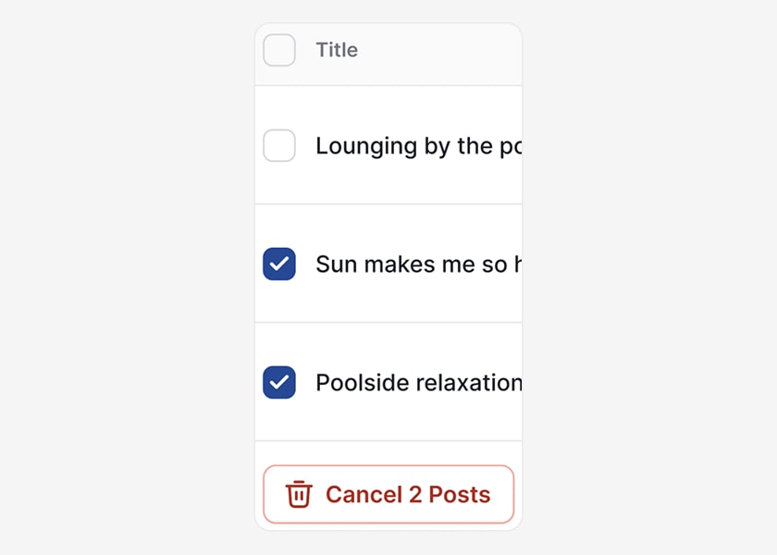Viewport: 777px width, 555px height.
Task: Click the red Cancel 2 Posts label text
Action: pyautogui.click(x=408, y=495)
